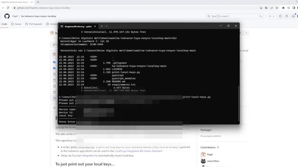This screenshot has height=167, width=298.
Task: Open the LocalTuya integration link
Action: point(127,151)
